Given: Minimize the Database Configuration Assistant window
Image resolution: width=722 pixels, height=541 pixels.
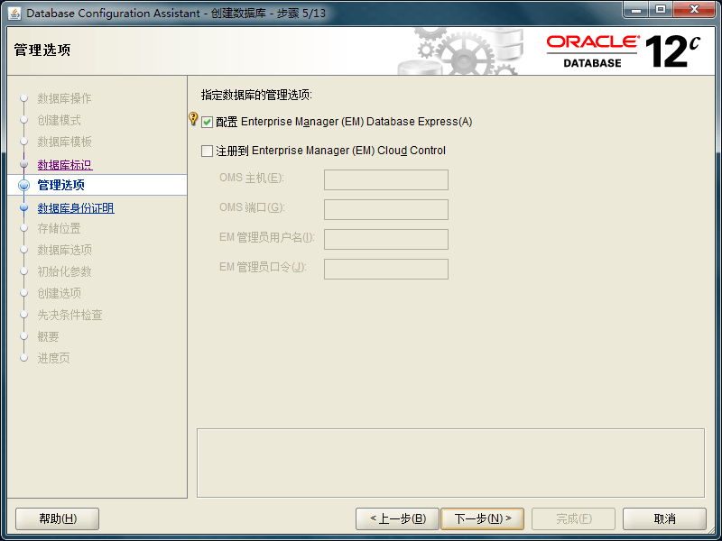Looking at the screenshot, I should pyautogui.click(x=637, y=11).
